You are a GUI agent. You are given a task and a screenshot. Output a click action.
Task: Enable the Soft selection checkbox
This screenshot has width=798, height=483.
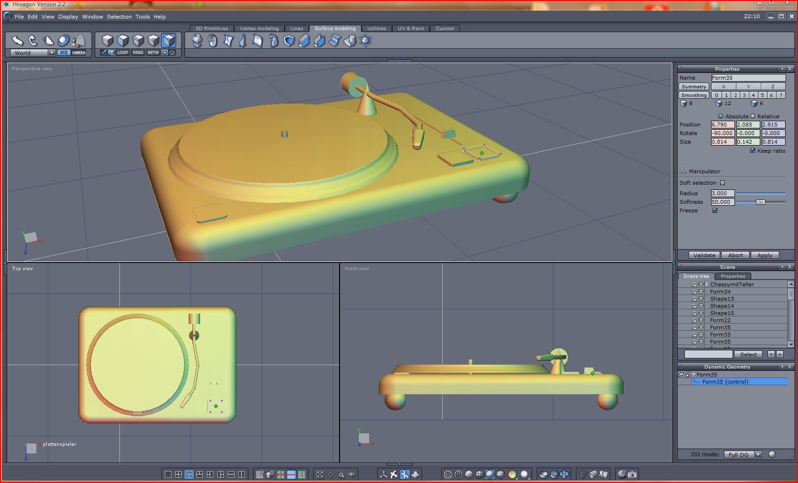tap(723, 183)
